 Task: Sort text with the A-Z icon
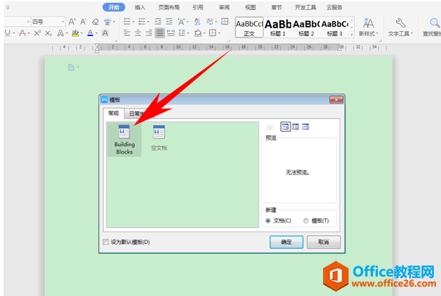tap(198, 22)
